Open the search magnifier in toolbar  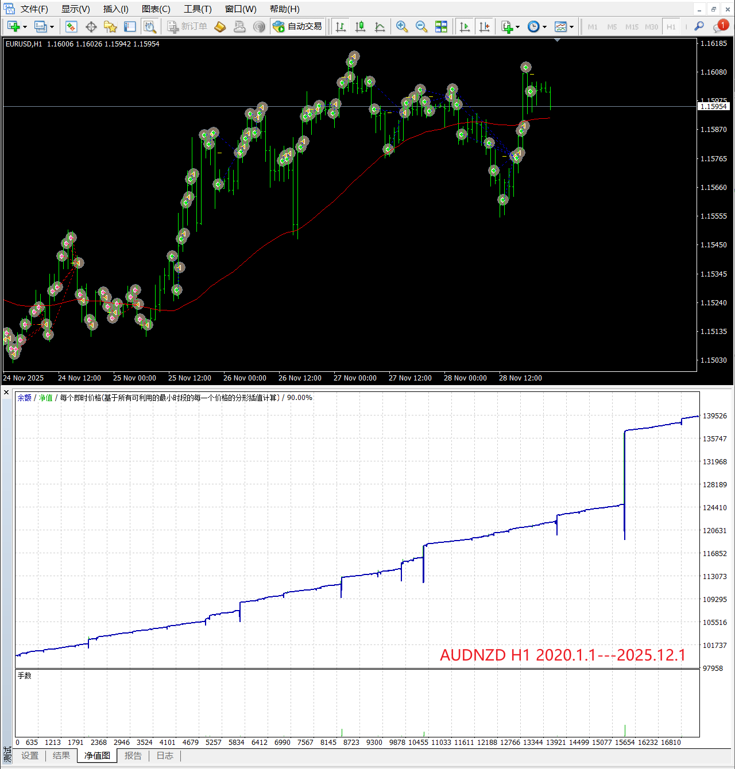coord(699,26)
